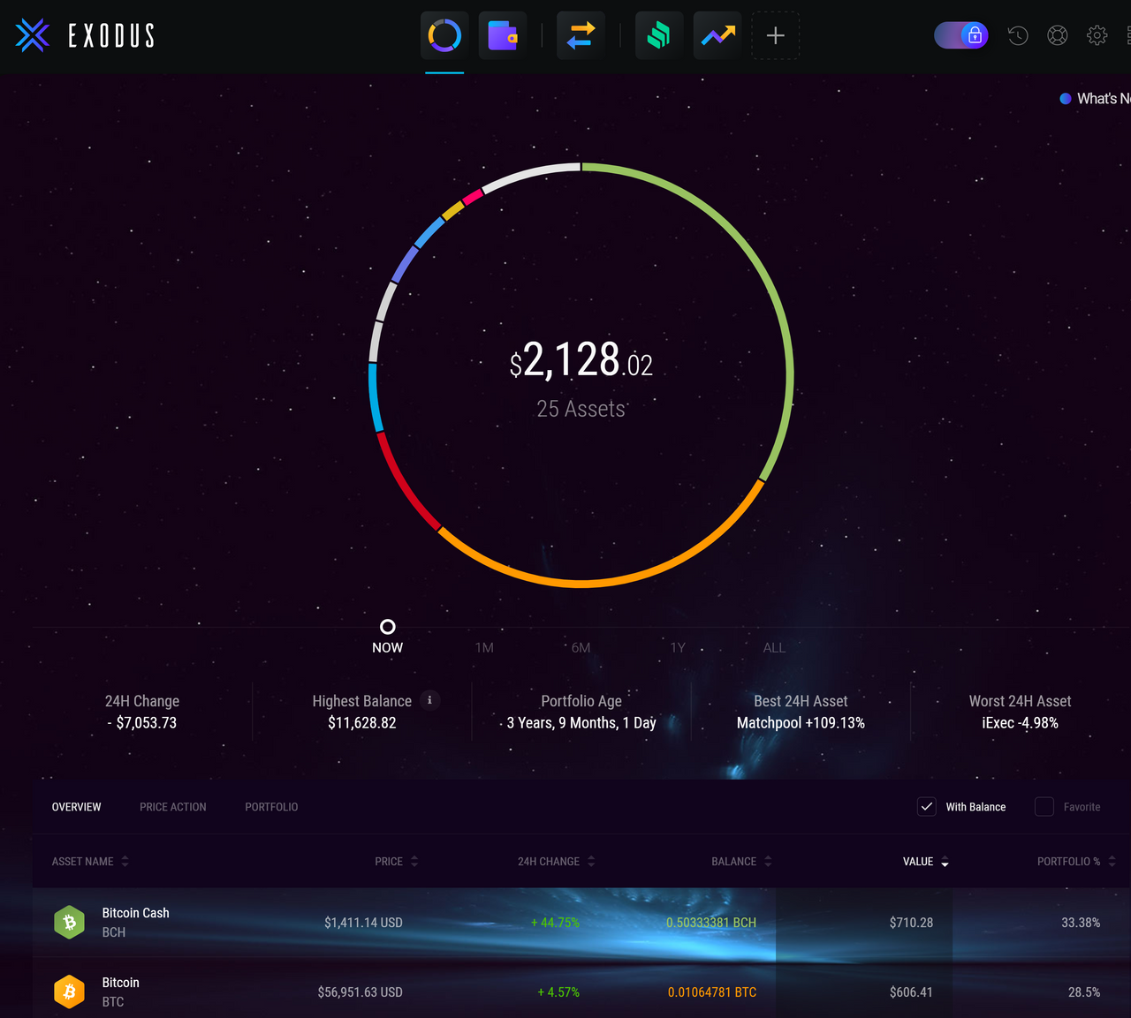The height and width of the screenshot is (1018, 1131).
Task: Open the Compound Finance app icon
Action: click(x=658, y=36)
